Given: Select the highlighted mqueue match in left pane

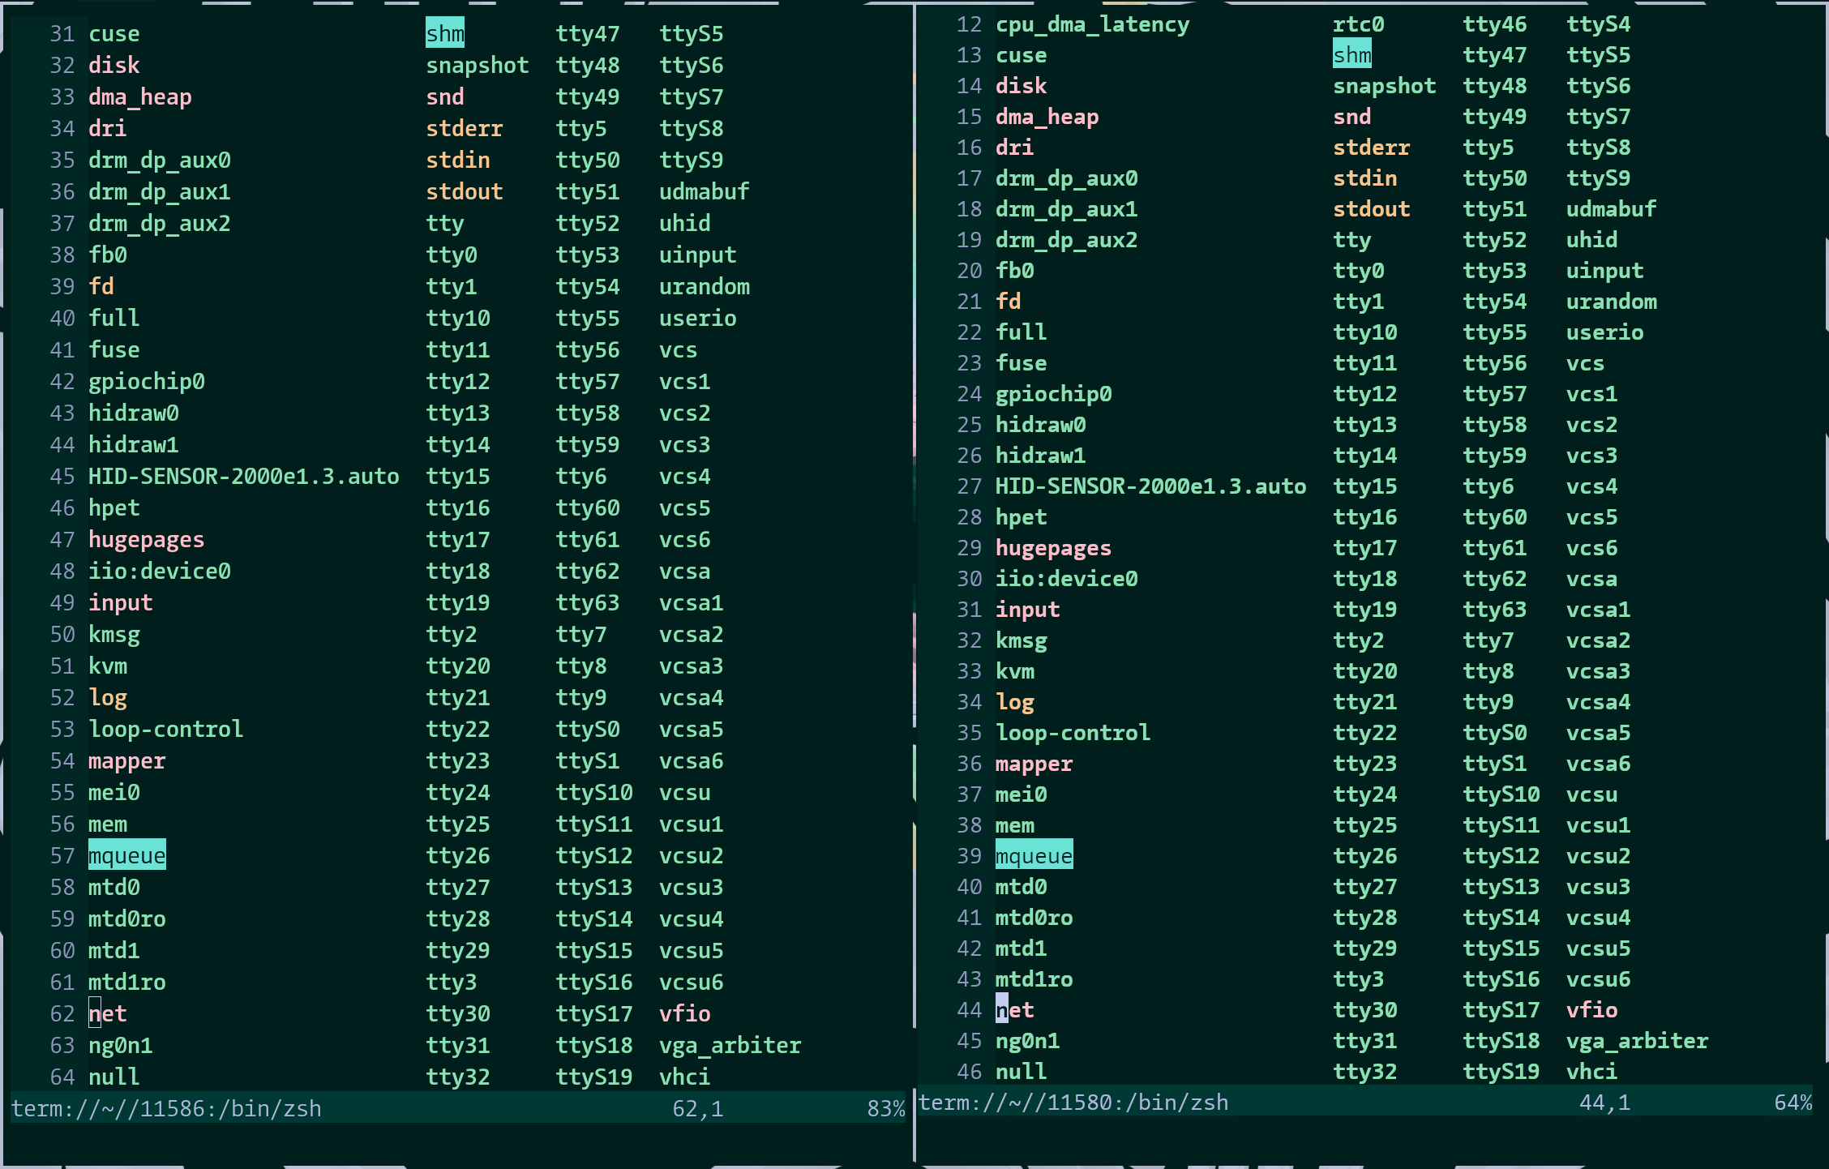Looking at the screenshot, I should pyautogui.click(x=126, y=855).
